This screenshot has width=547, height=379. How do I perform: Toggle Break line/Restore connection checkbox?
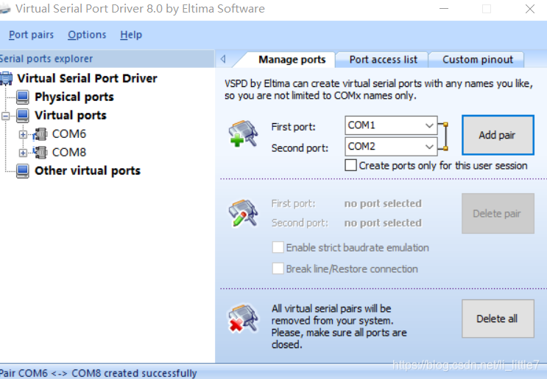(x=278, y=268)
